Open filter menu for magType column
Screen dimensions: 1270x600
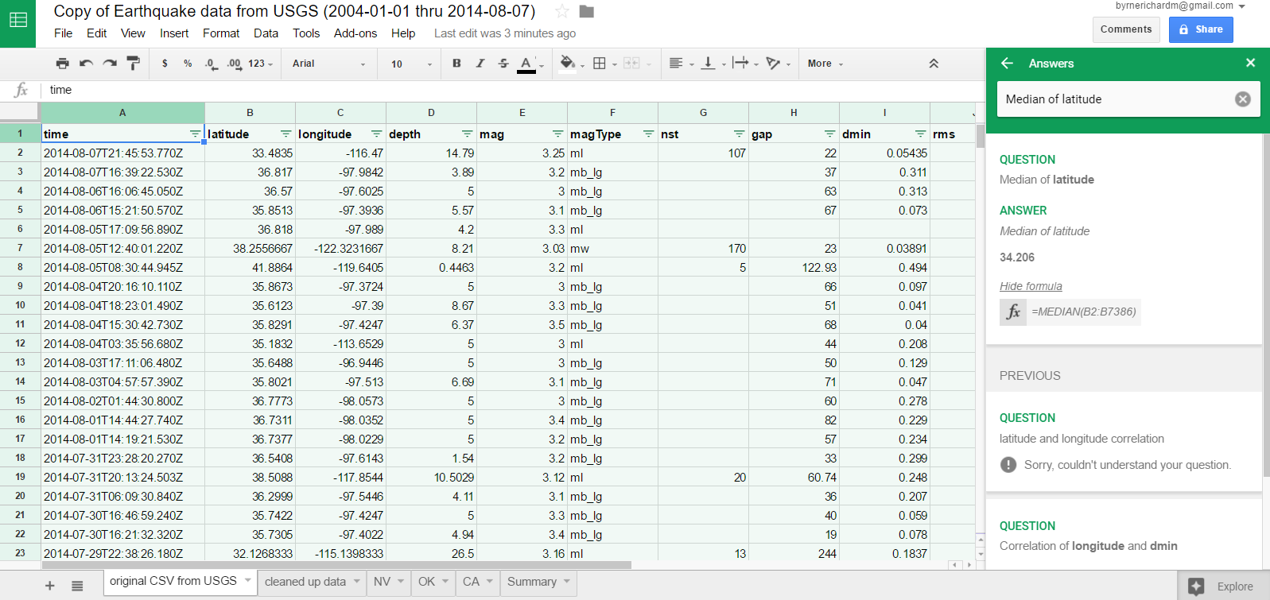(648, 134)
